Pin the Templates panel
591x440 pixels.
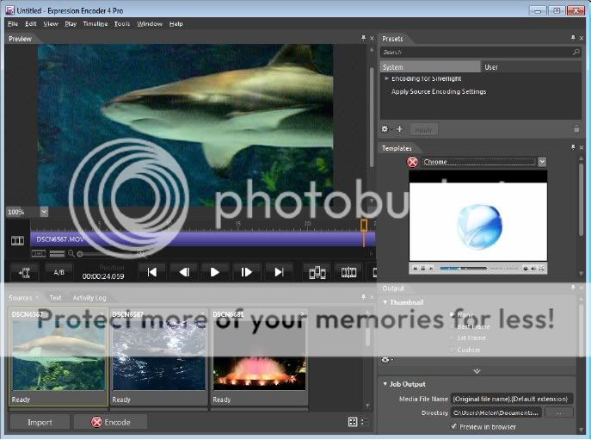[x=573, y=147]
